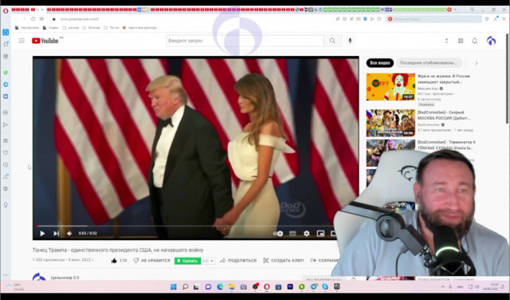Open video player settings gear

(306, 233)
